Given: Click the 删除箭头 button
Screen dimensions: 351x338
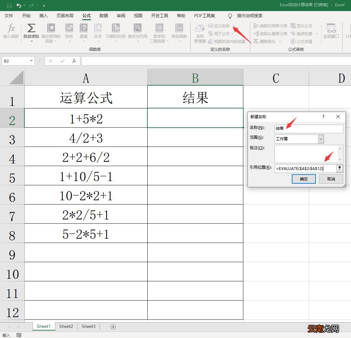Looking at the screenshot, I should click(x=264, y=41).
